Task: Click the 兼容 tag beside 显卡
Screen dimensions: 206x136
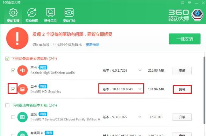Action: 43,86
